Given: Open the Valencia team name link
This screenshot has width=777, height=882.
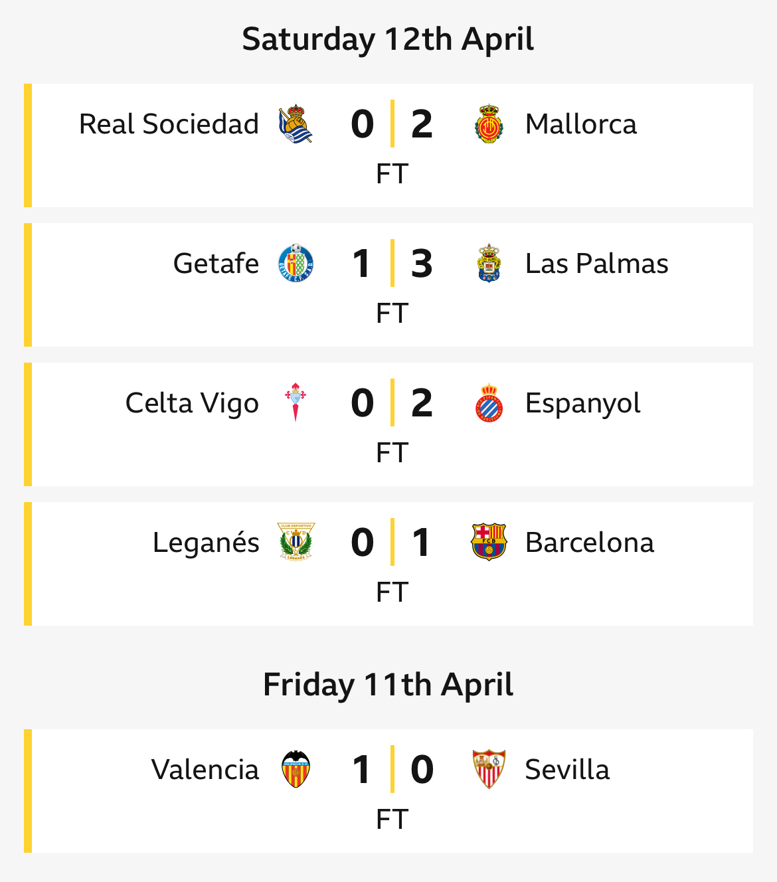Looking at the screenshot, I should tap(205, 770).
